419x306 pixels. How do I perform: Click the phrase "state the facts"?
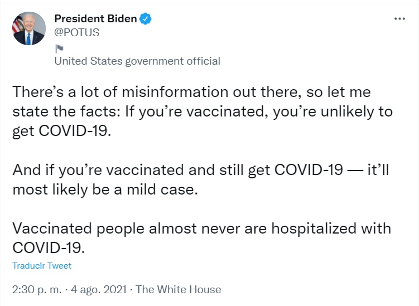tap(62, 111)
